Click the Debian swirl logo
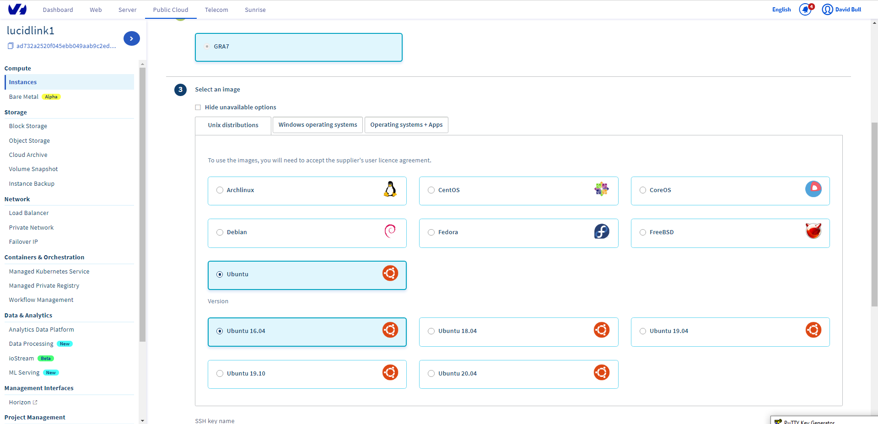Viewport: 878px width, 424px height. click(390, 231)
